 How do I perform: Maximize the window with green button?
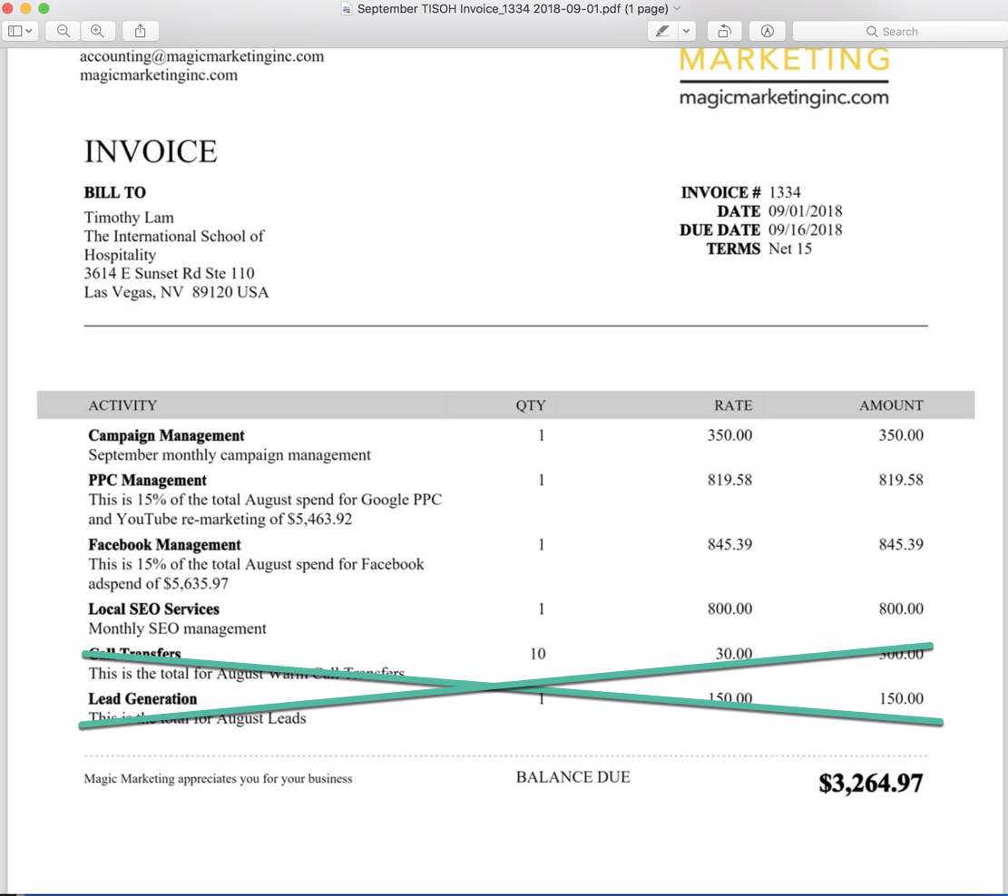44,8
